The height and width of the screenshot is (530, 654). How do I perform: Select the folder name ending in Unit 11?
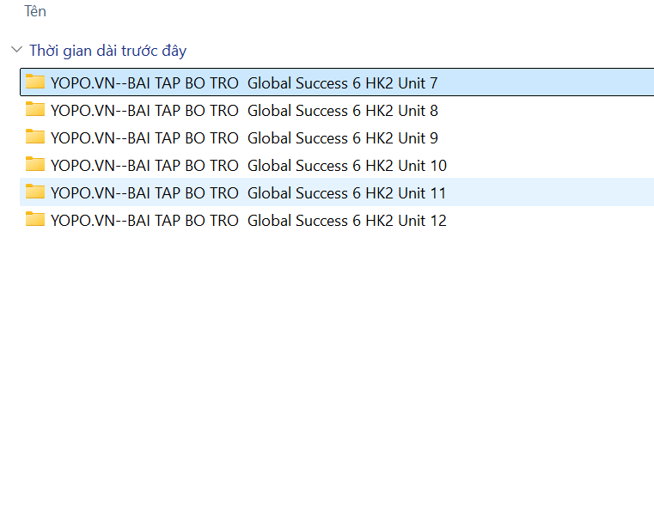(x=248, y=193)
